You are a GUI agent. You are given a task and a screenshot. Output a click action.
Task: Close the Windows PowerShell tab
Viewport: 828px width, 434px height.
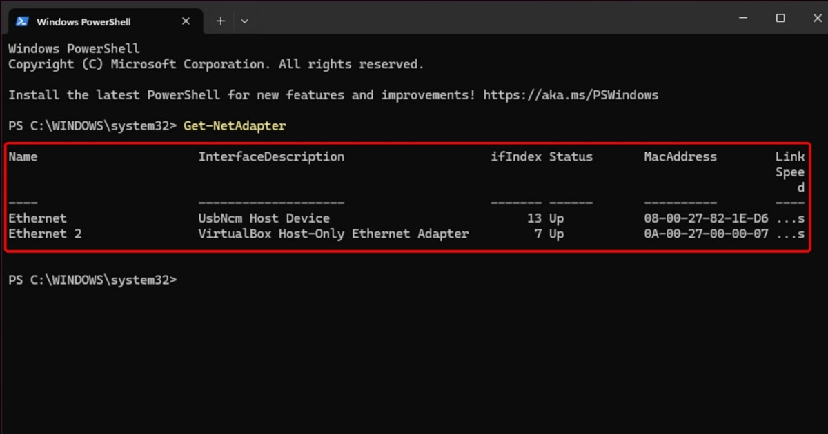point(186,21)
